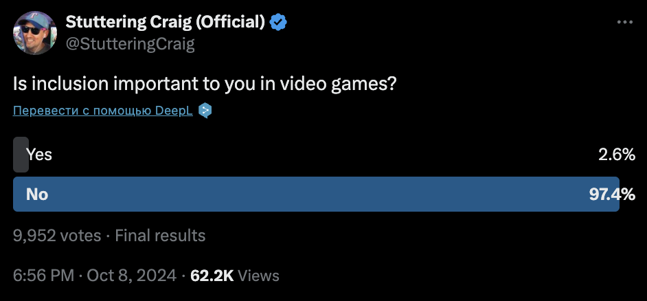Click the blue No poll result bar

click(x=316, y=194)
